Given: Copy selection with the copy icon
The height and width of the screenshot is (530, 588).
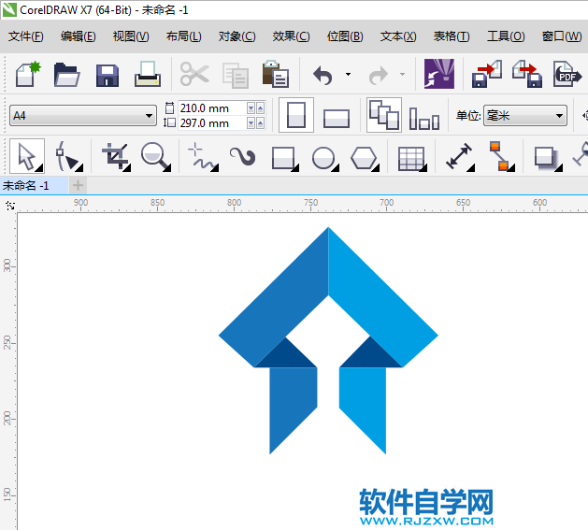Looking at the screenshot, I should point(236,76).
